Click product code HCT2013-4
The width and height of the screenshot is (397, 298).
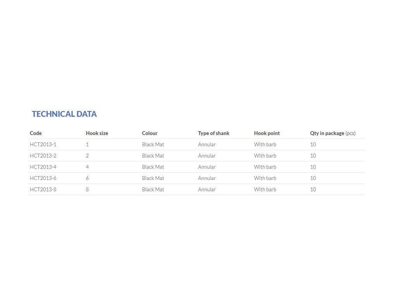(43, 167)
